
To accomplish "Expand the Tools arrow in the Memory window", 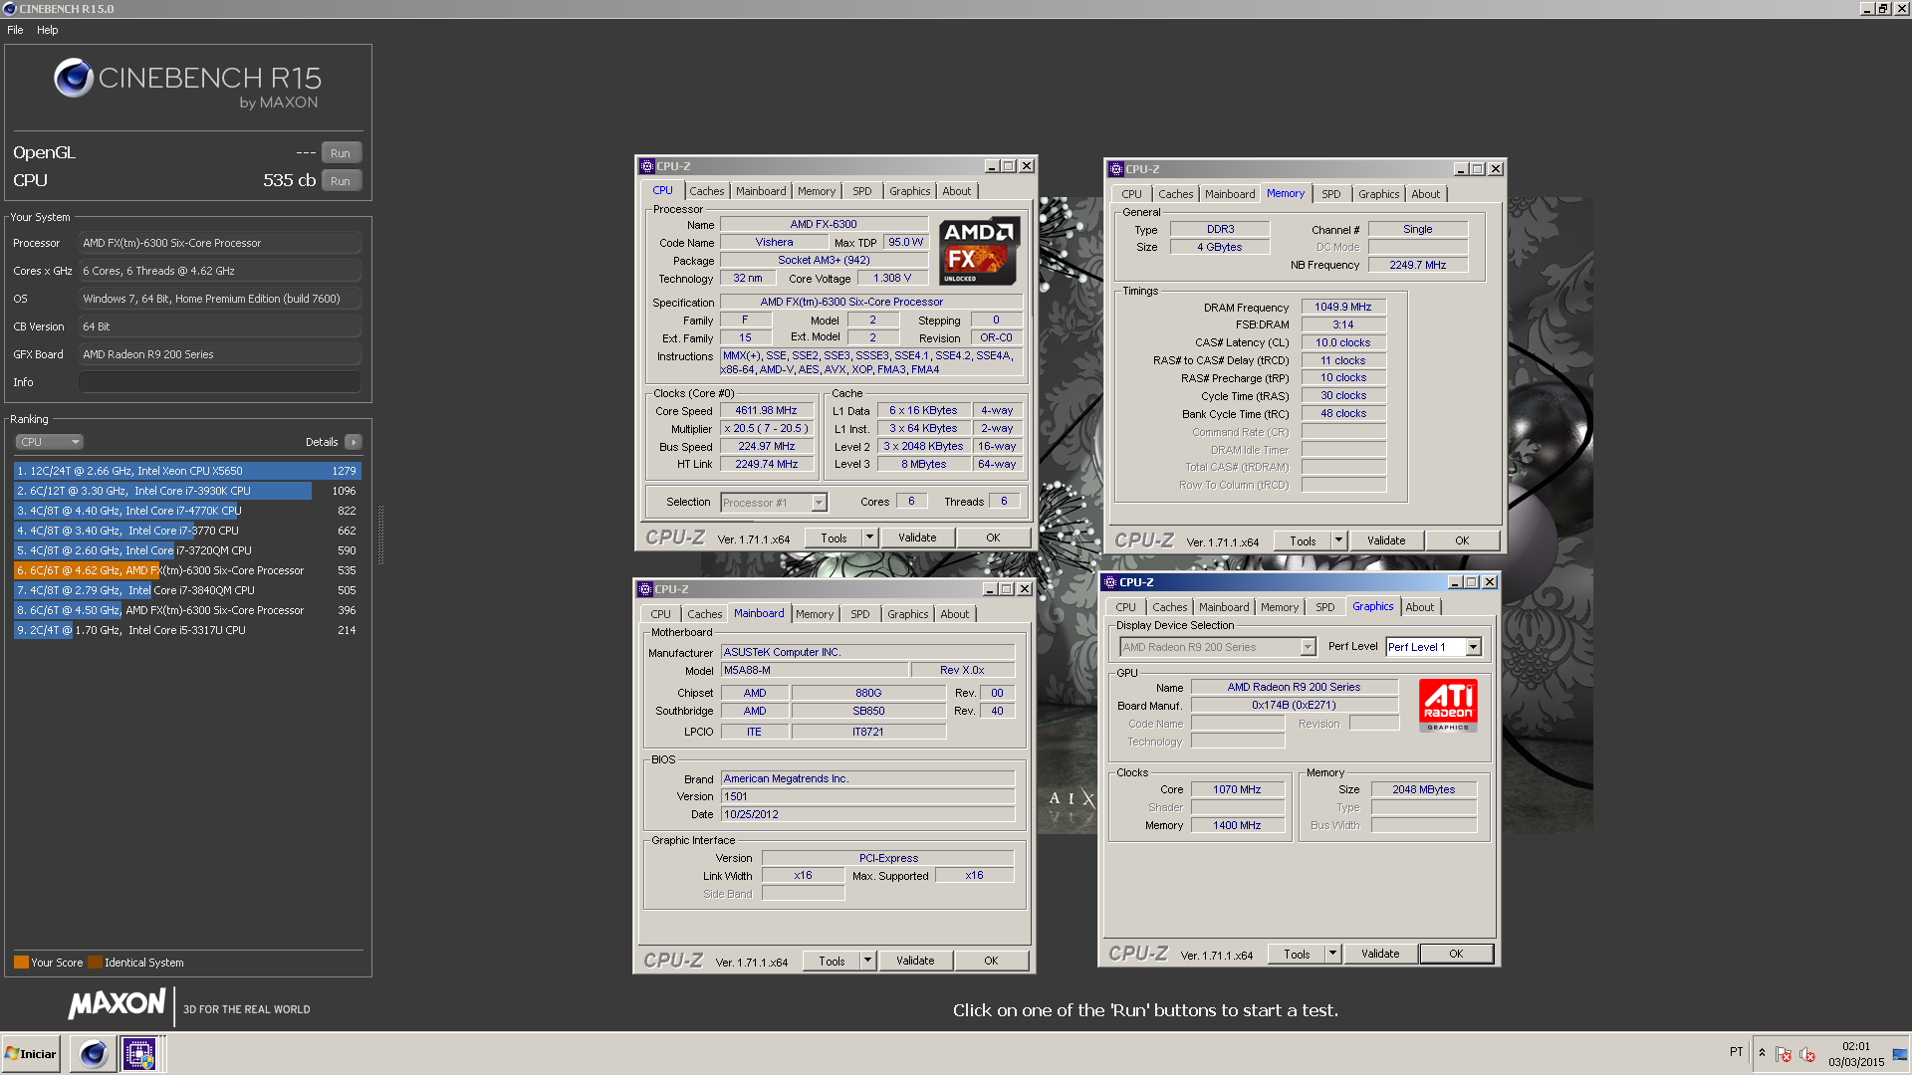I will [1337, 540].
